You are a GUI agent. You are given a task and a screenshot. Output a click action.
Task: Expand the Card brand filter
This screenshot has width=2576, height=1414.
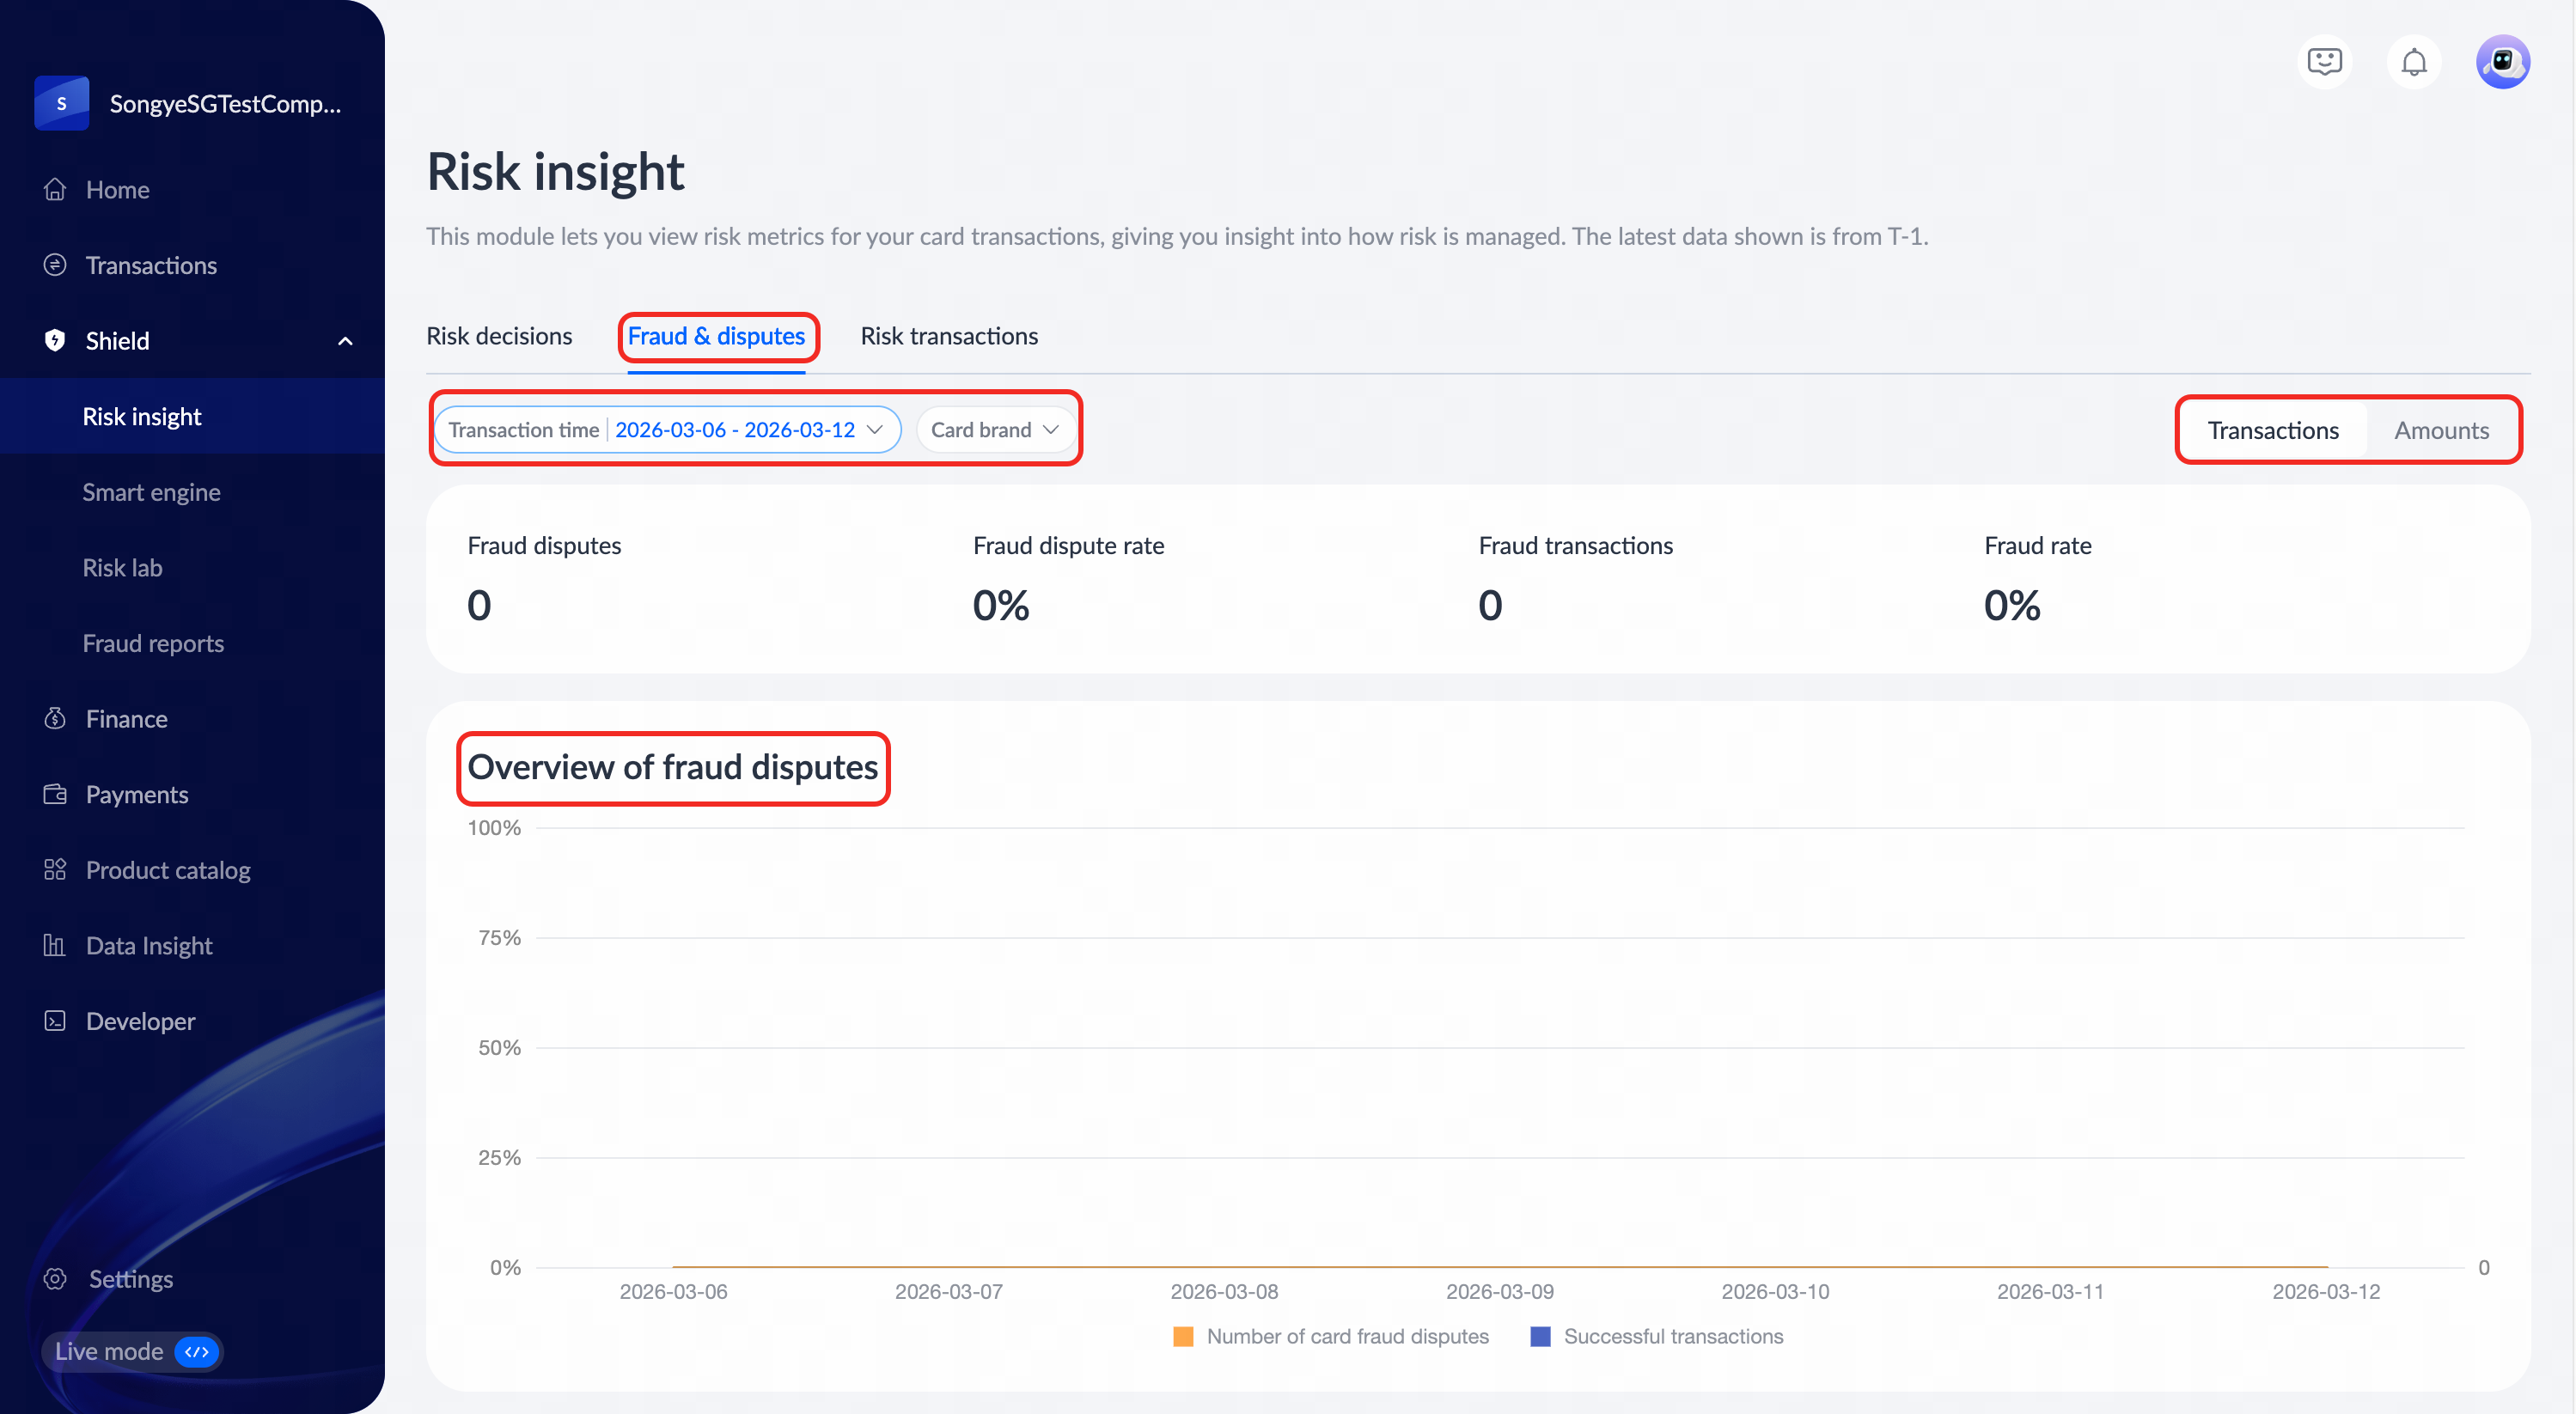994,430
